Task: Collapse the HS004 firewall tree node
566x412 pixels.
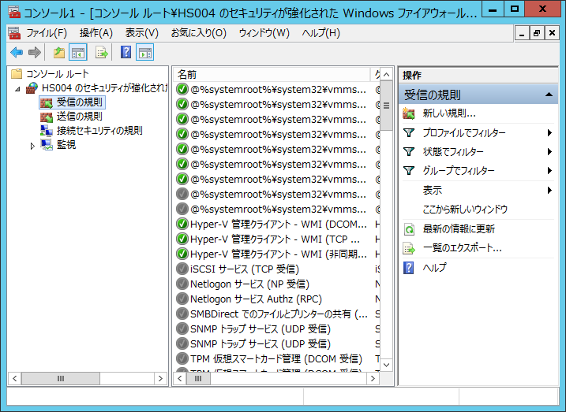Action: pyautogui.click(x=17, y=88)
